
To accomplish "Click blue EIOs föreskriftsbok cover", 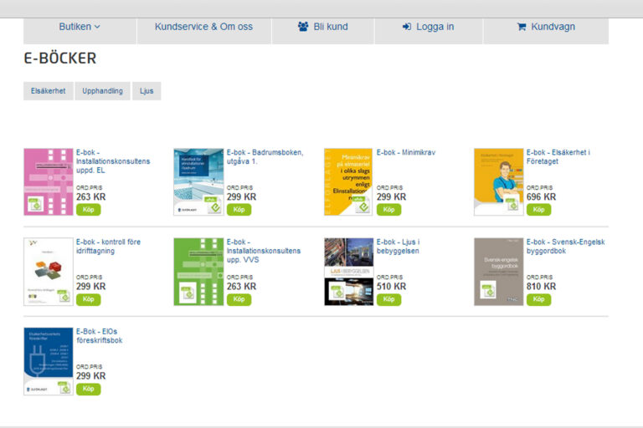I will [x=49, y=361].
